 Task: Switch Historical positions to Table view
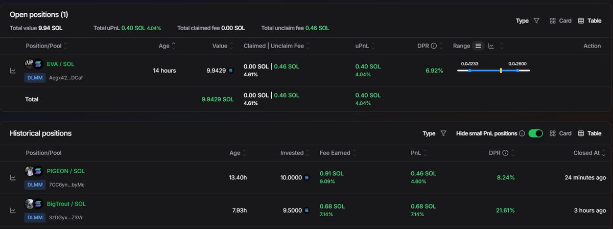click(x=590, y=133)
